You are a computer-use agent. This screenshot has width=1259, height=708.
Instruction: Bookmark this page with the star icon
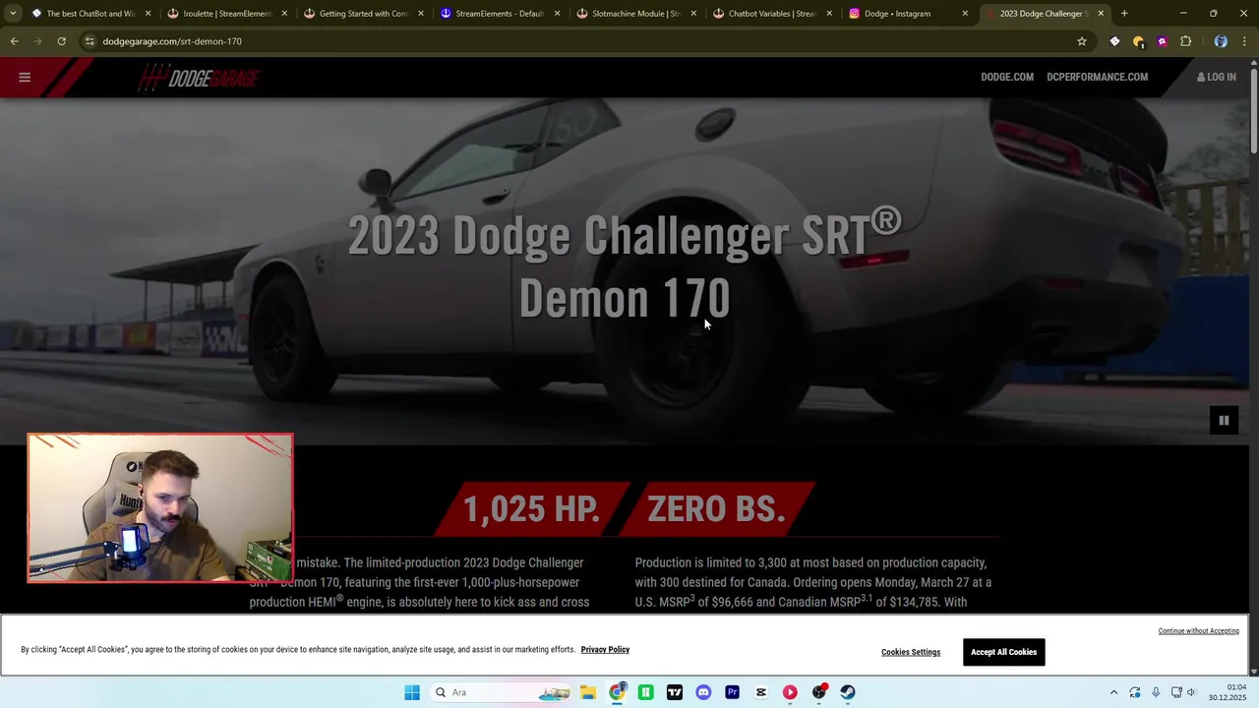[1082, 41]
